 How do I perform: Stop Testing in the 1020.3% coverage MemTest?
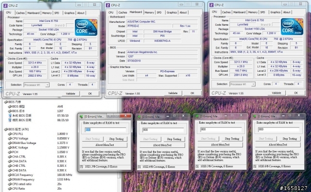coord(232,139)
